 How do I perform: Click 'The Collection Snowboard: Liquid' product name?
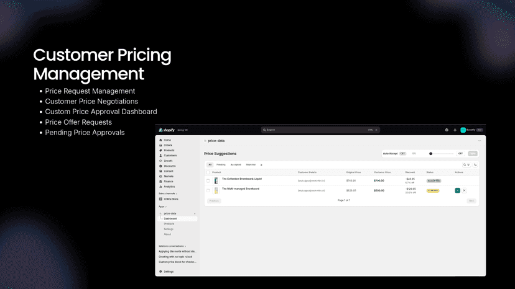pyautogui.click(x=242, y=179)
